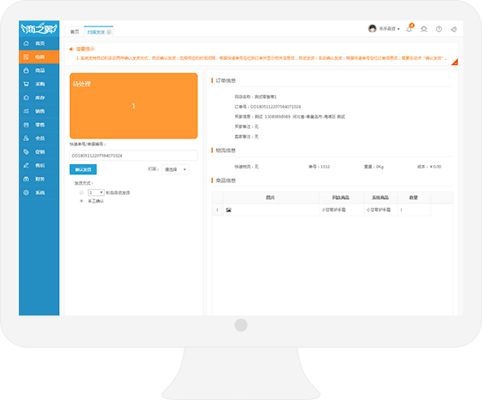482x400 pixels.
Task: Click the 系统商品 column header
Action: [380, 197]
